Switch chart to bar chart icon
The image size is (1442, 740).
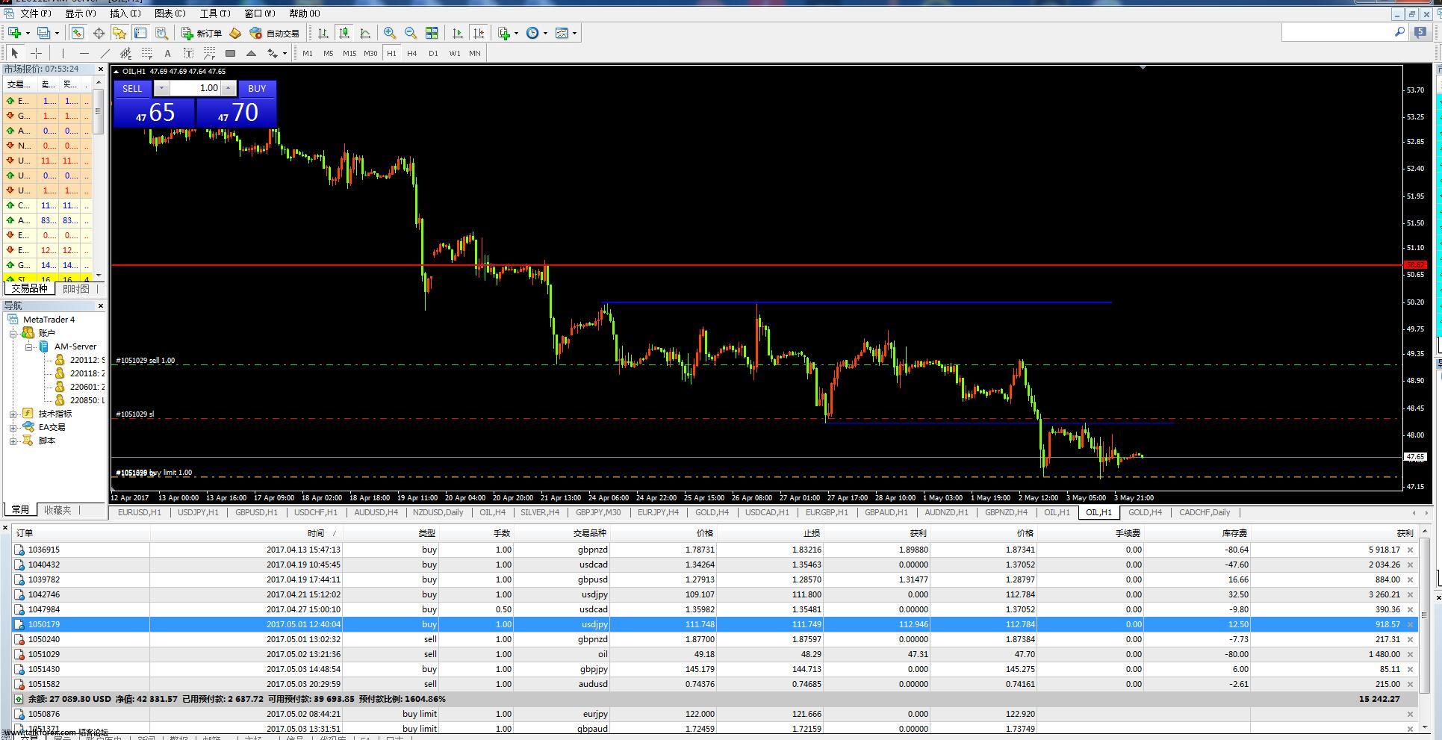point(323,33)
